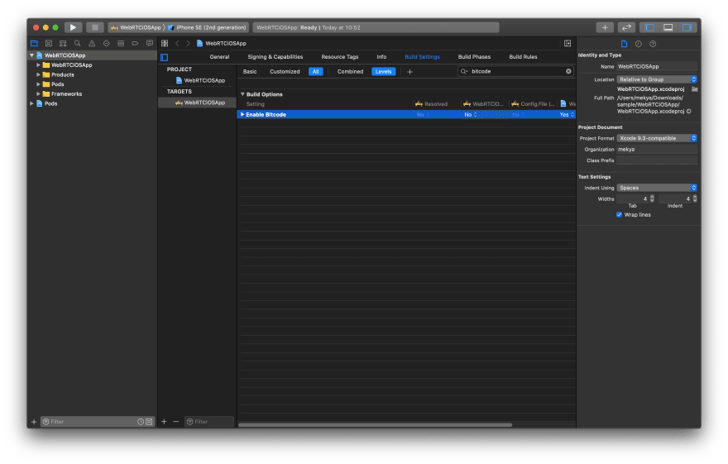Run the project with the Play button
This screenshot has height=464, width=728.
coord(73,27)
